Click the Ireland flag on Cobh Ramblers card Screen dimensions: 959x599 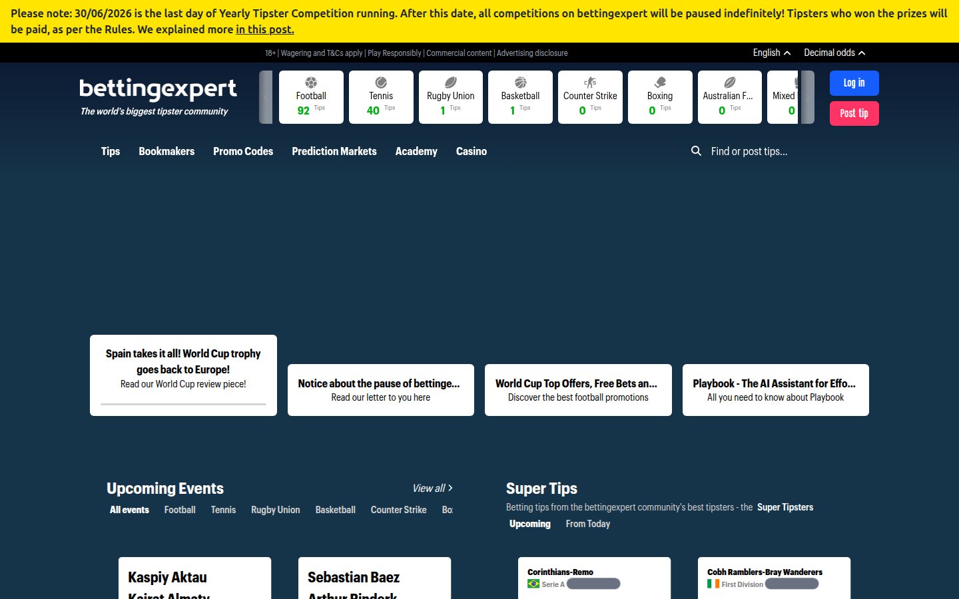point(713,584)
